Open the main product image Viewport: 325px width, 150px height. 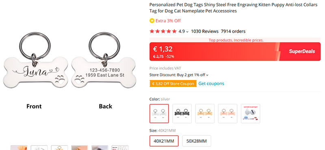[x=69, y=70]
